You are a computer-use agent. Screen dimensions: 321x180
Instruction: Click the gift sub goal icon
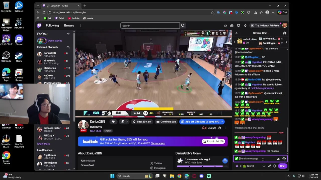pos(225,161)
